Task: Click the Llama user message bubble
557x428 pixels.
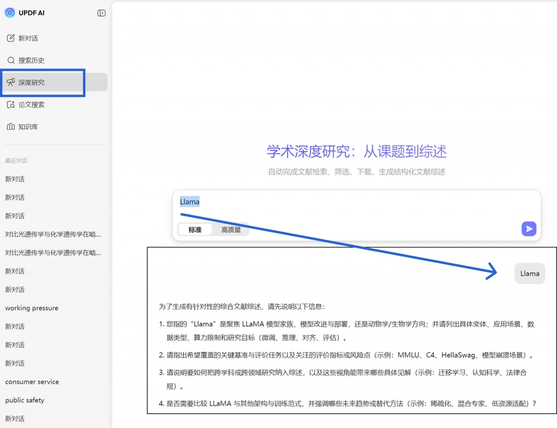Action: tap(530, 273)
